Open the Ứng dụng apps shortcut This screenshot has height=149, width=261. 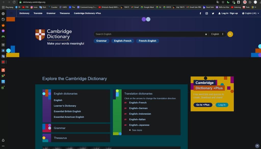(x=8, y=7)
